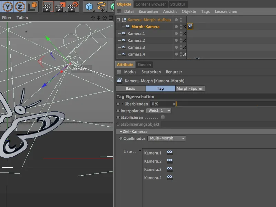276x207 pixels.
Task: Open the viewport Tafeln menu
Action: [22, 18]
